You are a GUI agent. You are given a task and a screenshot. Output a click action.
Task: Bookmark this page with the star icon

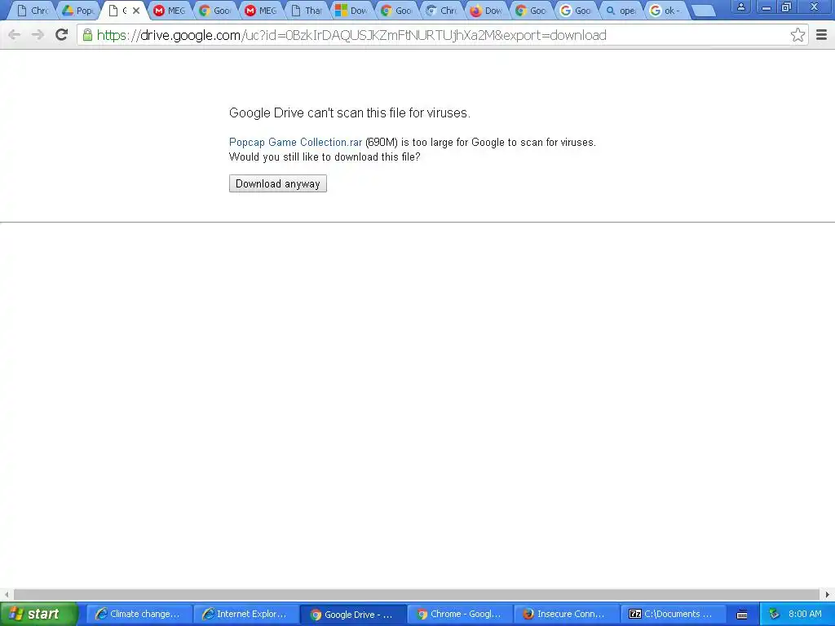click(x=797, y=35)
